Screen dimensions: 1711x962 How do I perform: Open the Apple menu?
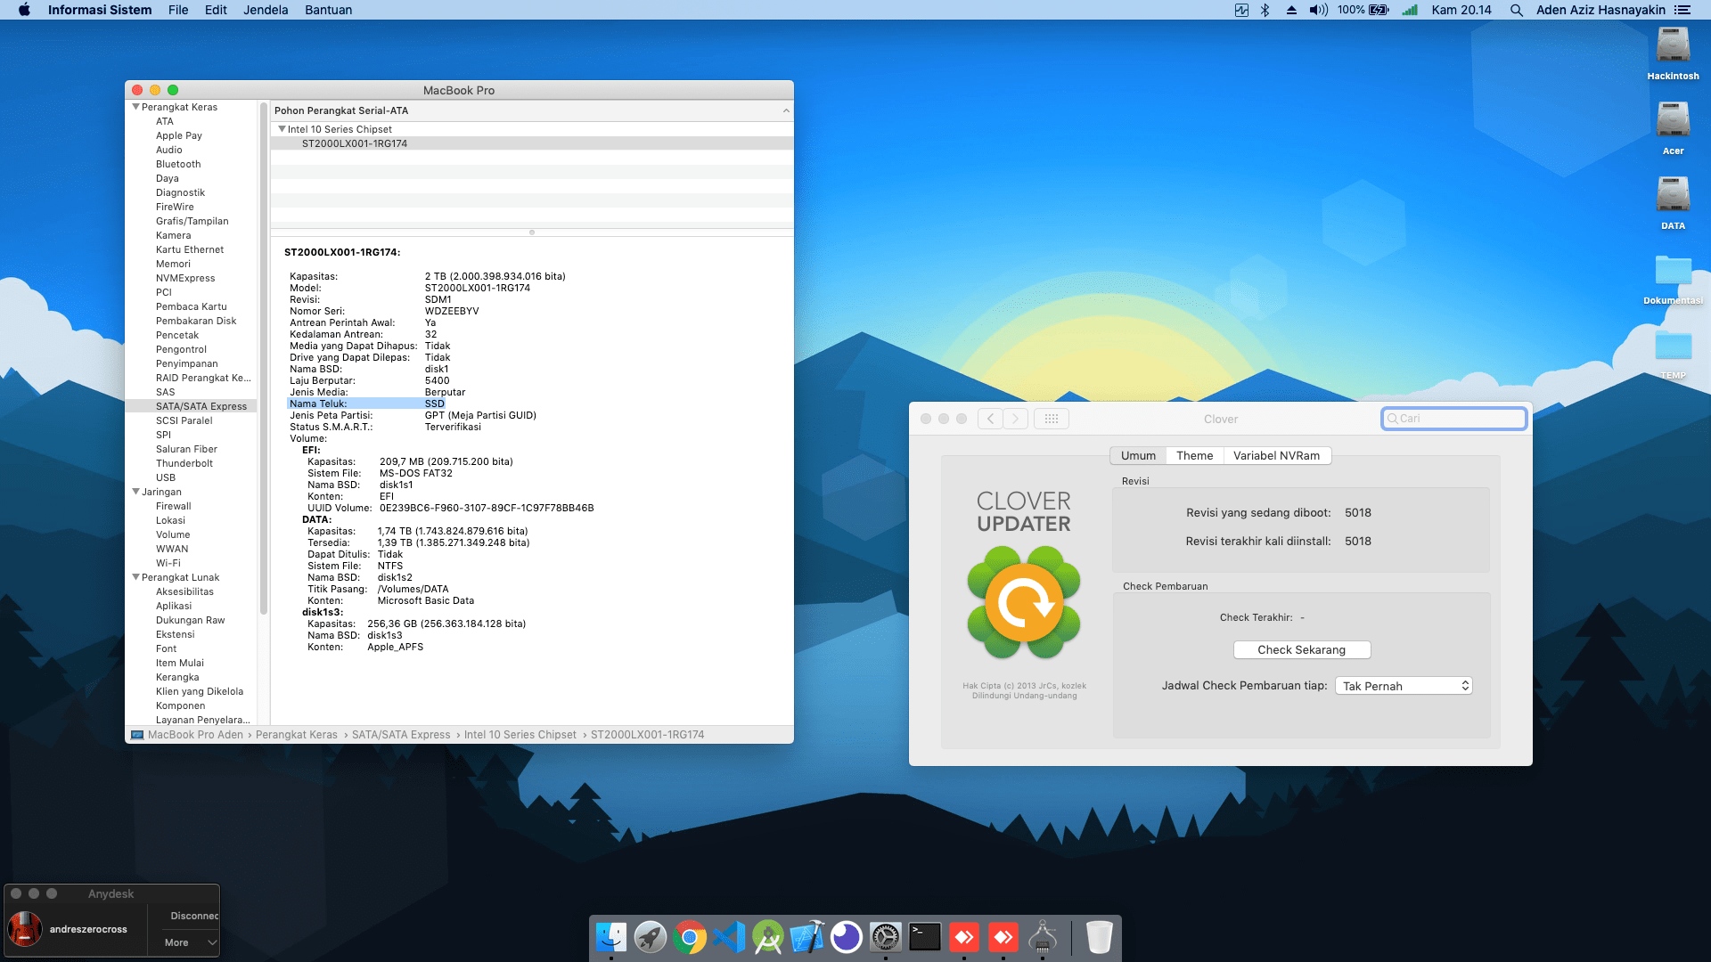(x=24, y=10)
